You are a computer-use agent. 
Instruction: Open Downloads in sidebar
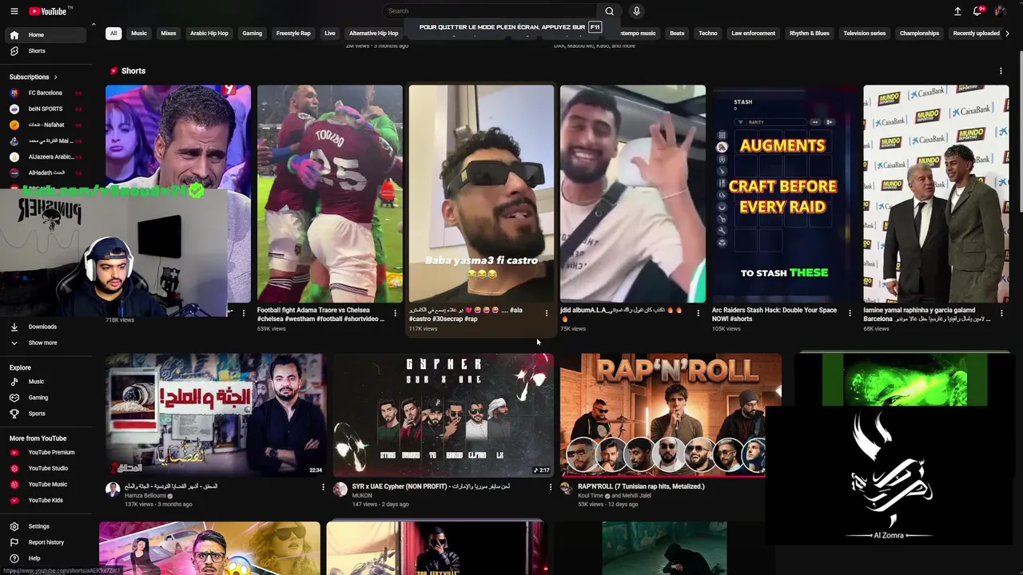click(44, 327)
